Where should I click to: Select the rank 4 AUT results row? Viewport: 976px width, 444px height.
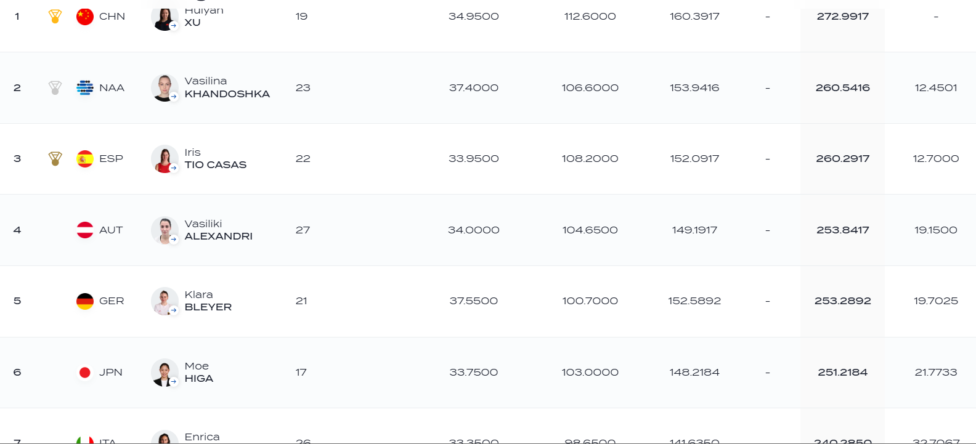coord(488,230)
